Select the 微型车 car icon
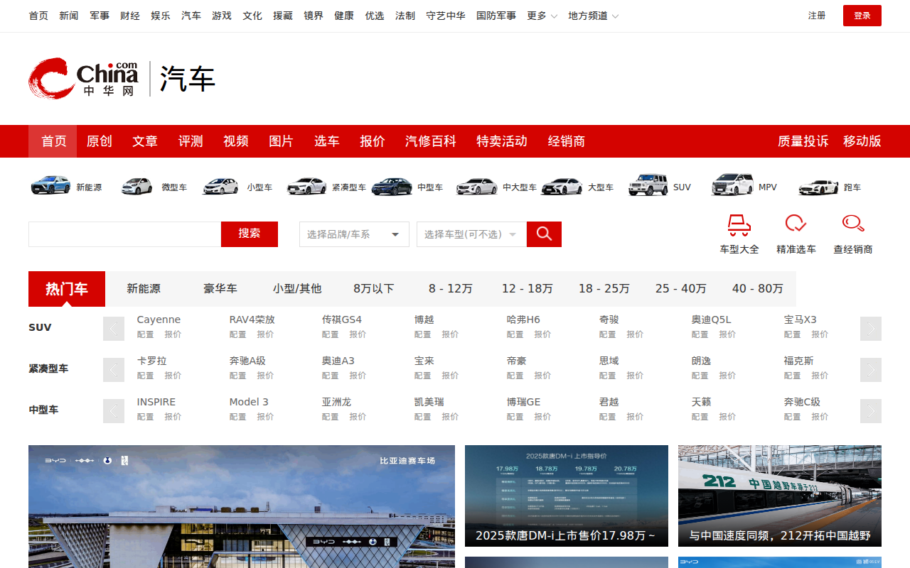 pyautogui.click(x=136, y=186)
